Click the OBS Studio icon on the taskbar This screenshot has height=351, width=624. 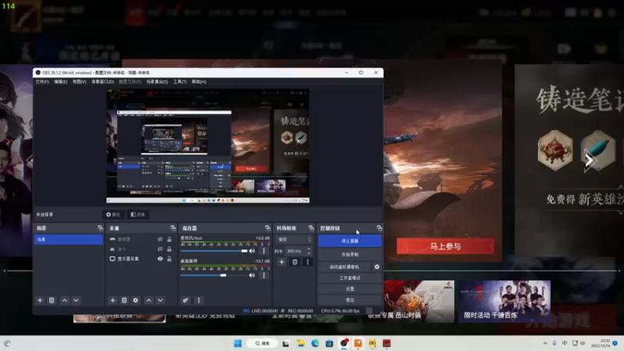click(x=344, y=343)
